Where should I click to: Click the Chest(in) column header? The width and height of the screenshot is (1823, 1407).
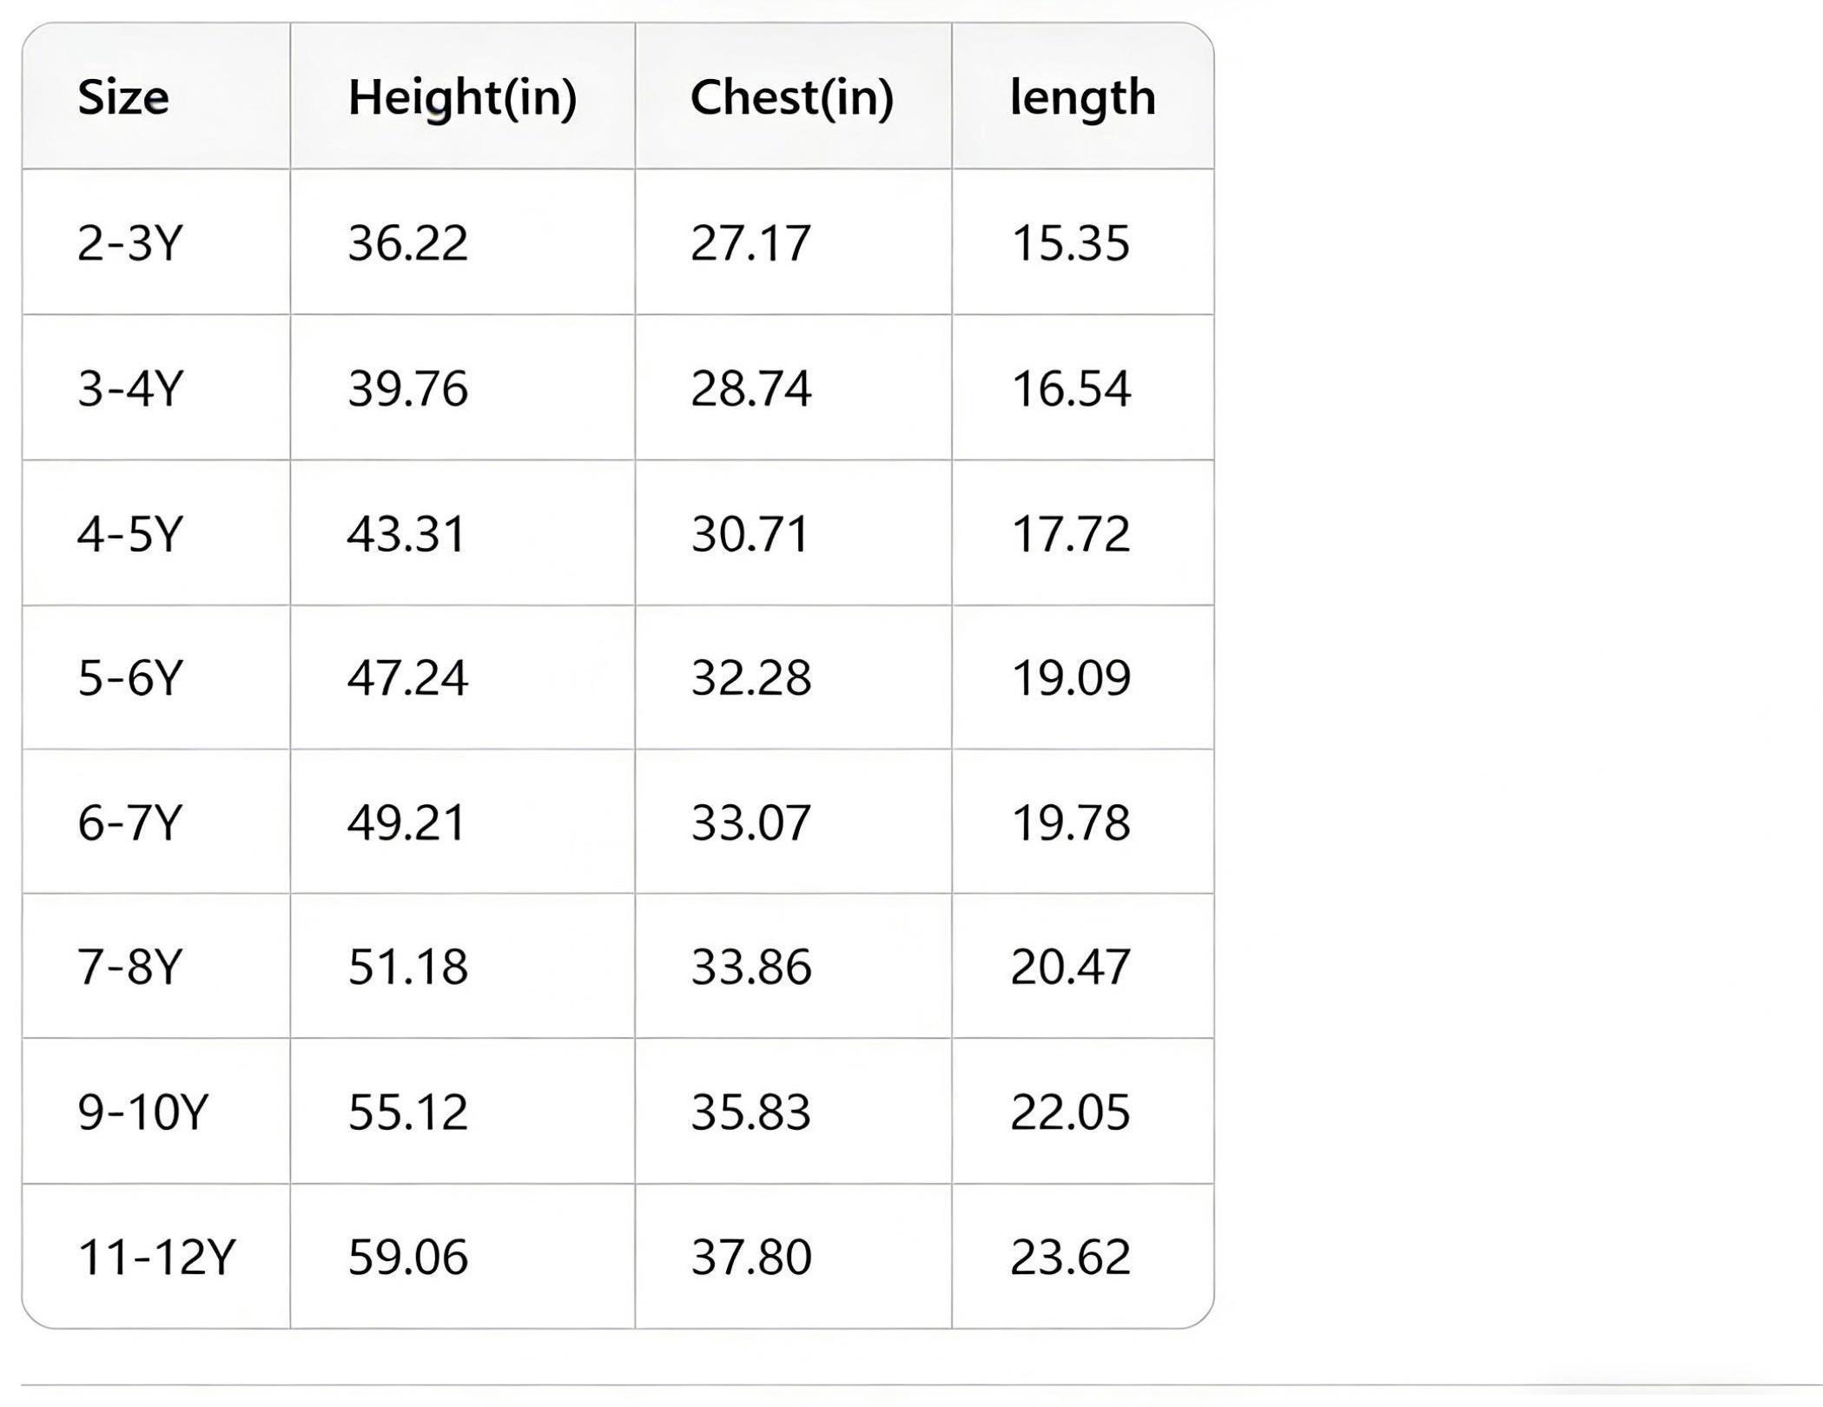pyautogui.click(x=791, y=97)
